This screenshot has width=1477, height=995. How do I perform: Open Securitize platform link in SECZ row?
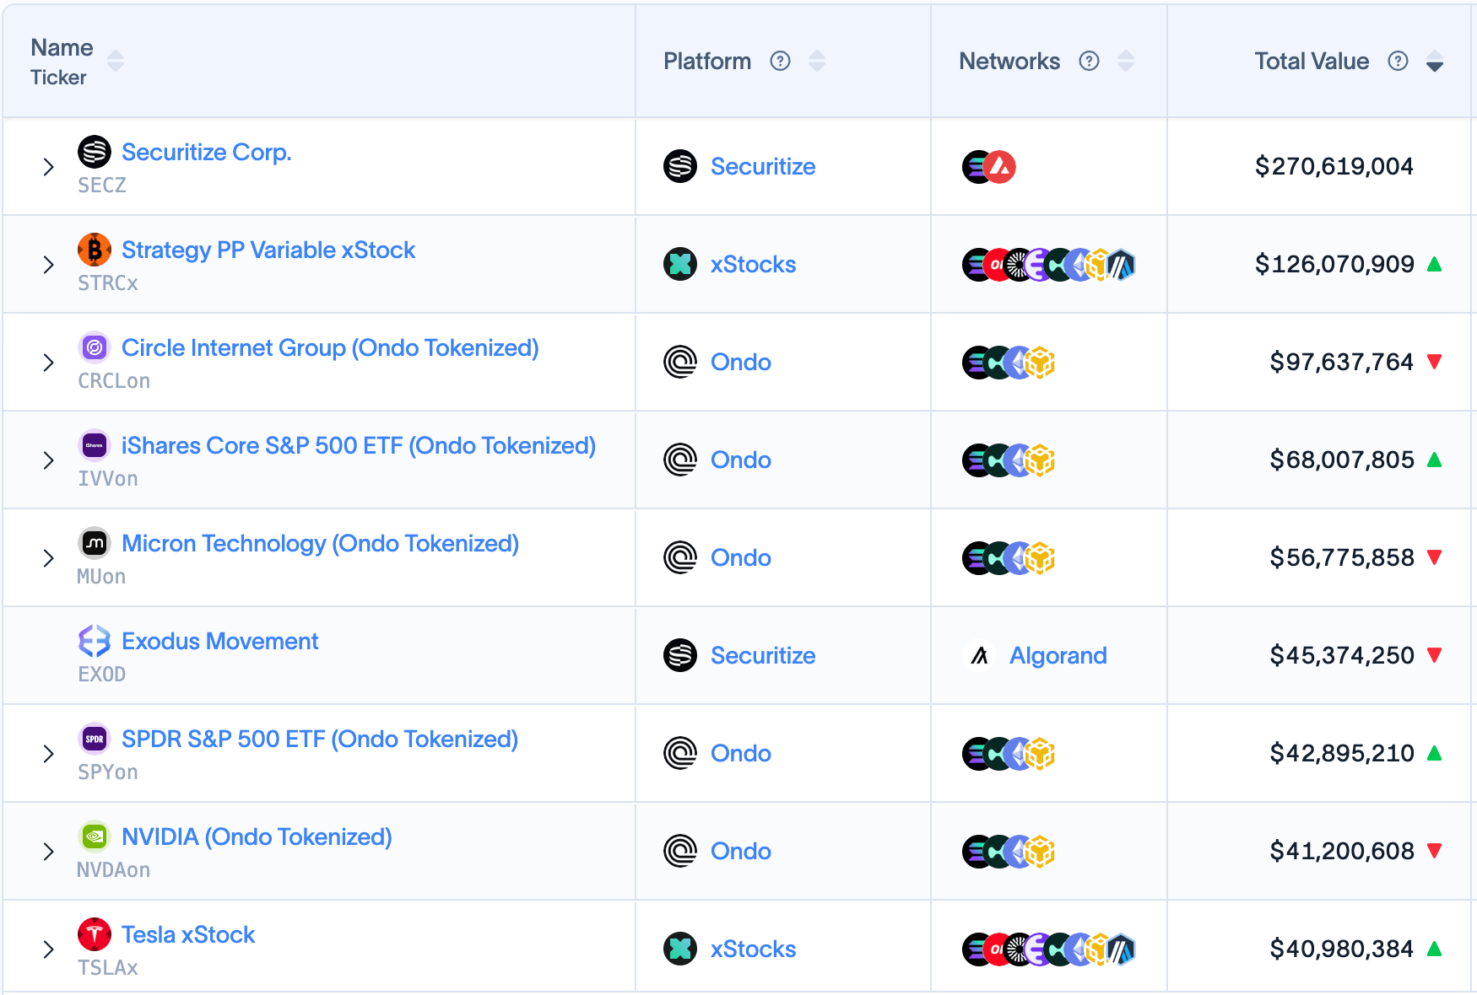[763, 166]
